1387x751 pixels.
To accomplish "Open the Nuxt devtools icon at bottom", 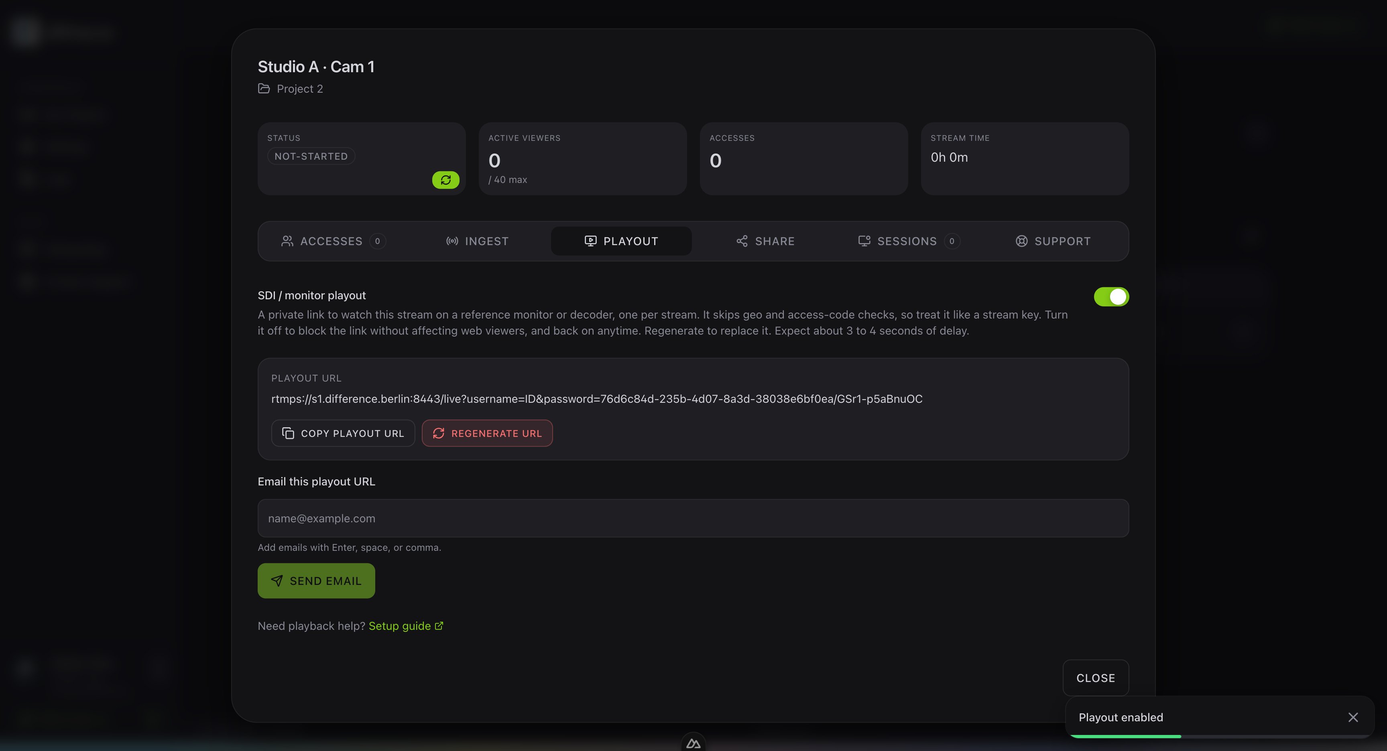I will point(693,743).
